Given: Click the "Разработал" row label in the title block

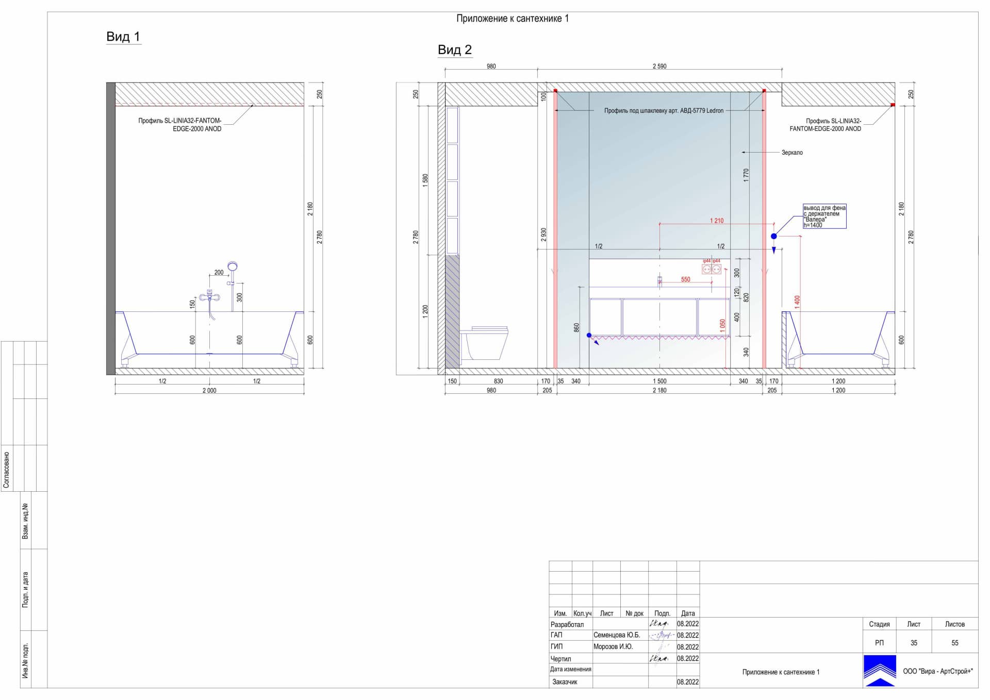Looking at the screenshot, I should pos(567,624).
